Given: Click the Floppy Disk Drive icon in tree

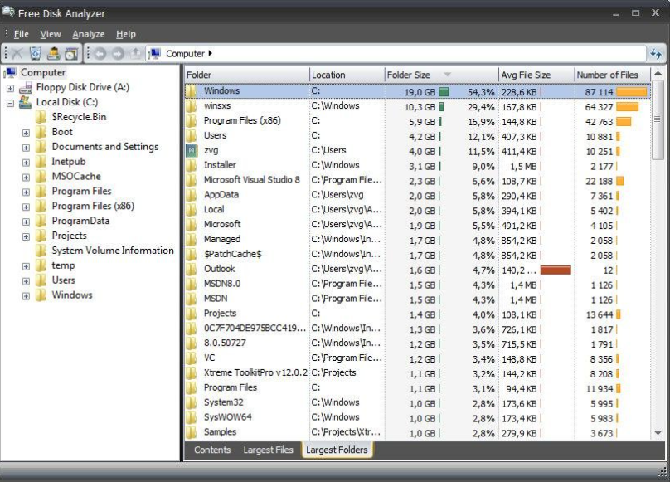Looking at the screenshot, I should (x=26, y=88).
